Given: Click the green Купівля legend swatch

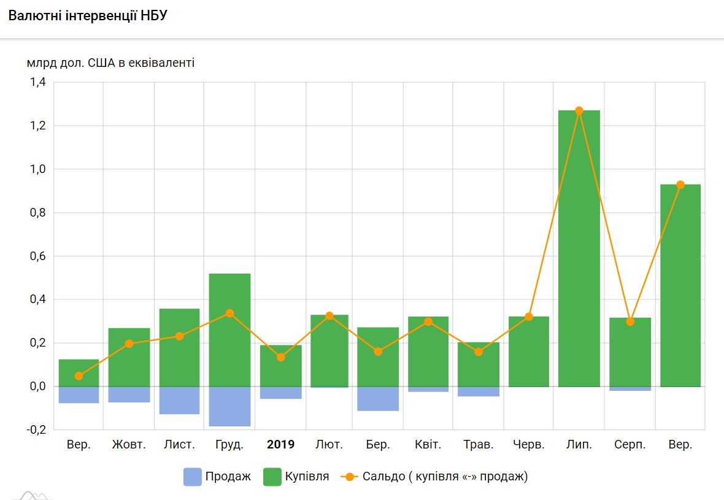Looking at the screenshot, I should 272,477.
